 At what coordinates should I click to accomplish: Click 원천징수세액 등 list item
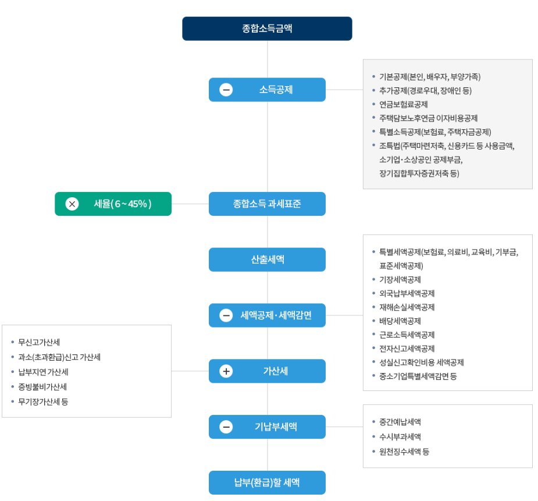click(404, 452)
